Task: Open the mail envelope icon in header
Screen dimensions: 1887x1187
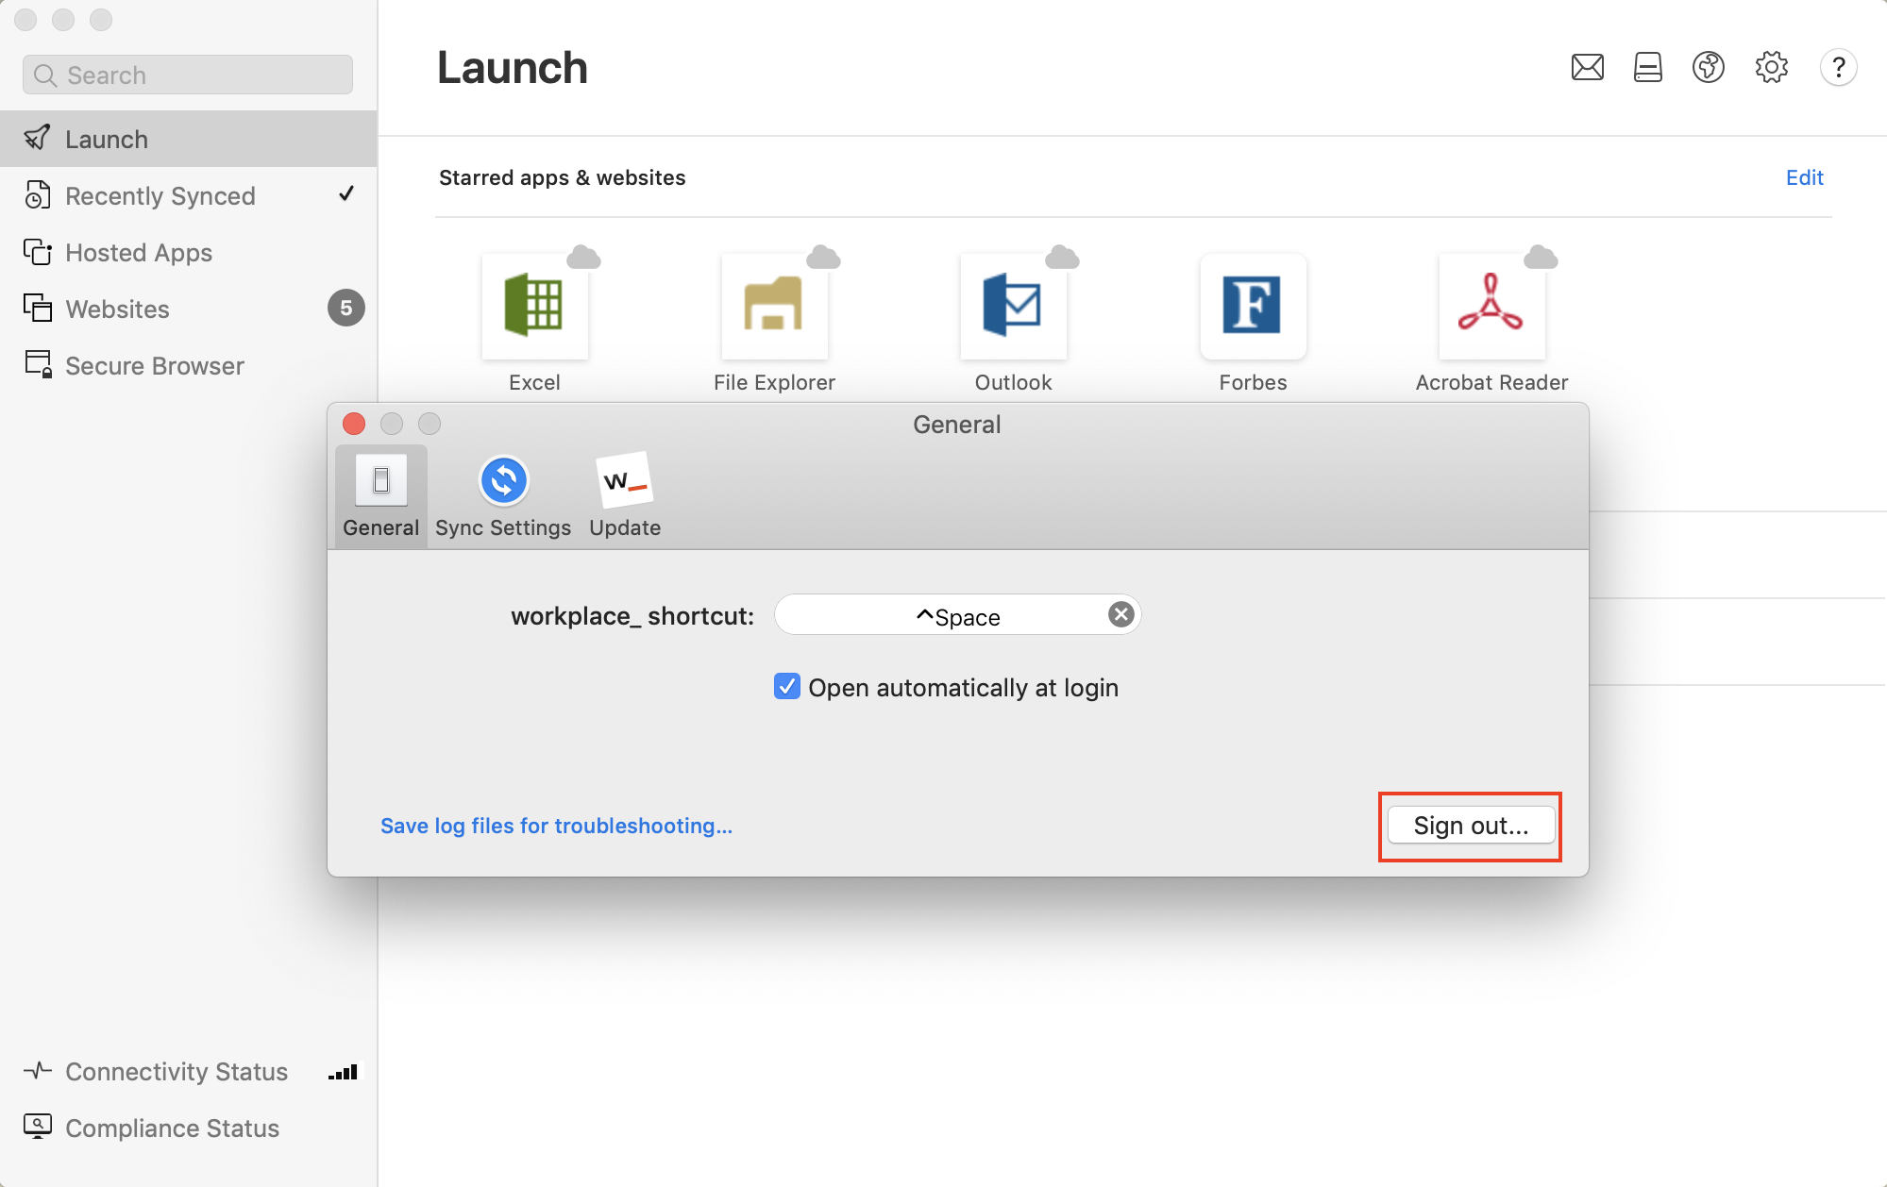Action: tap(1587, 67)
